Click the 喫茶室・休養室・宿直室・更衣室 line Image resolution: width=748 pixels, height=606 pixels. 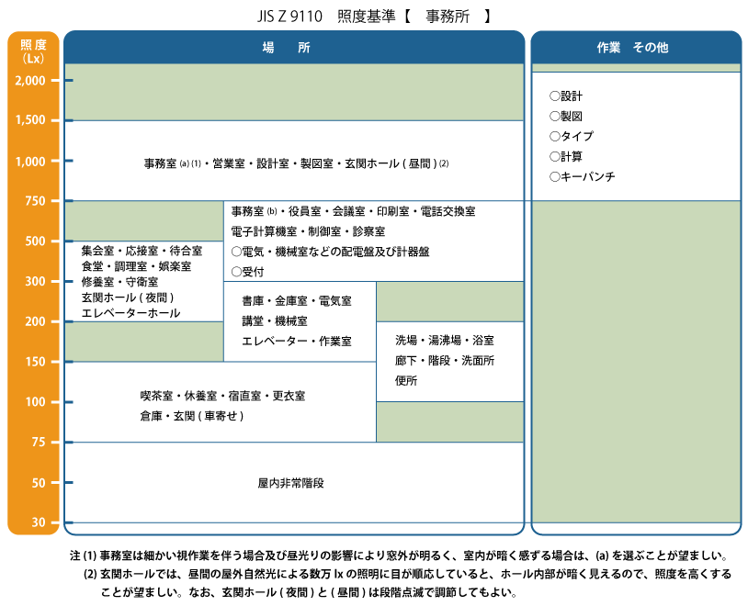coord(222,396)
